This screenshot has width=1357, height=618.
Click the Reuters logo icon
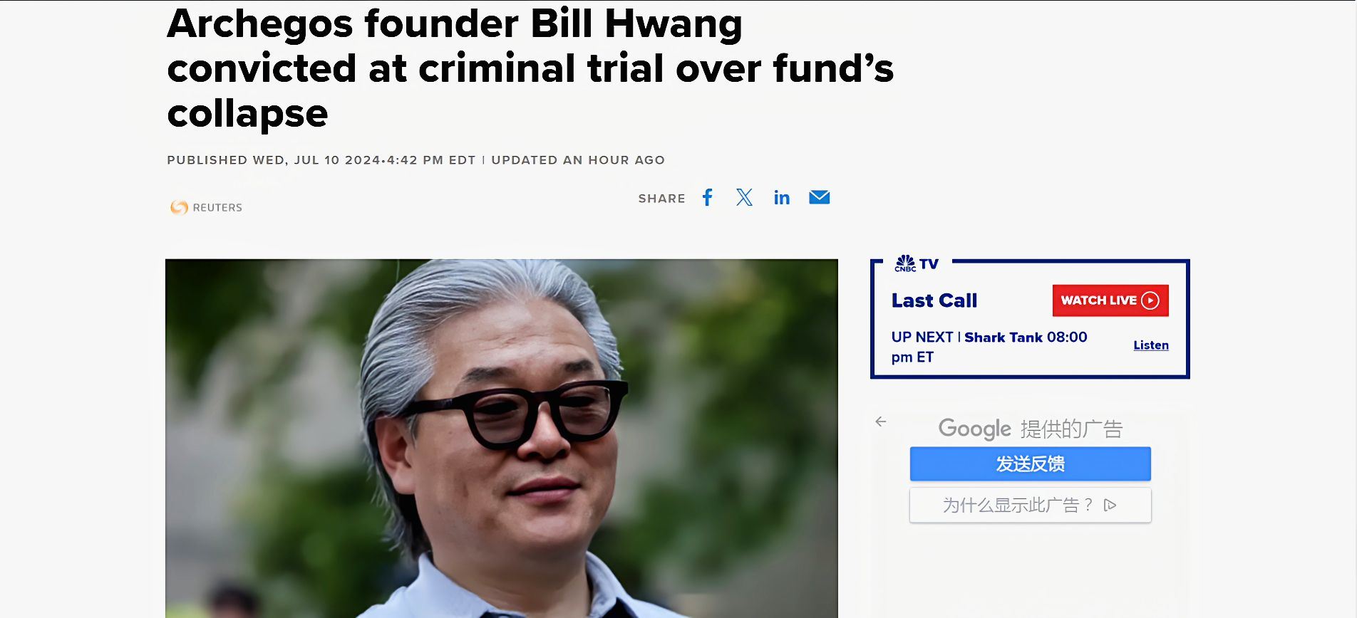(x=179, y=207)
